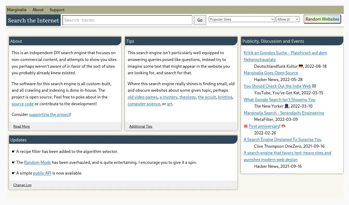Click the Random Websites button
The height and width of the screenshot is (205, 349).
tap(322, 19)
